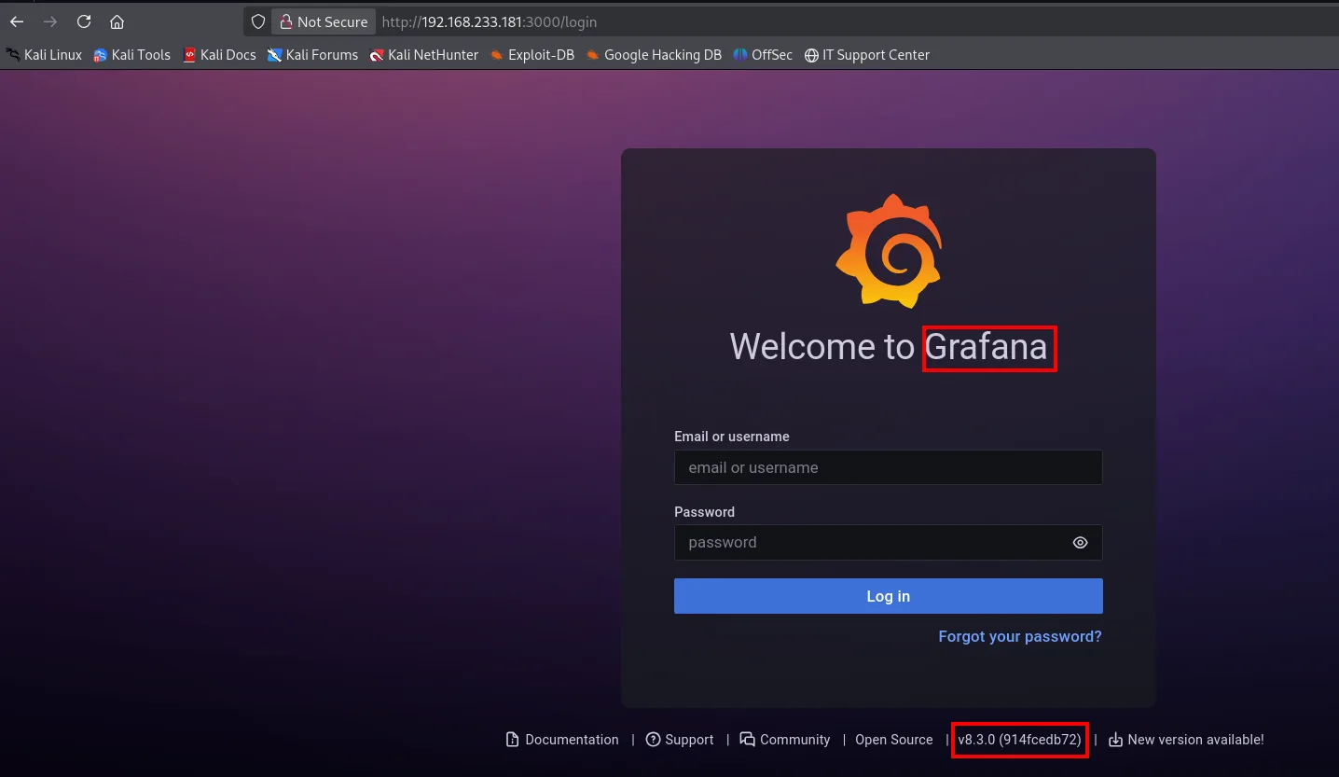1339x777 pixels.
Task: Click the Log in button
Action: tap(889, 596)
